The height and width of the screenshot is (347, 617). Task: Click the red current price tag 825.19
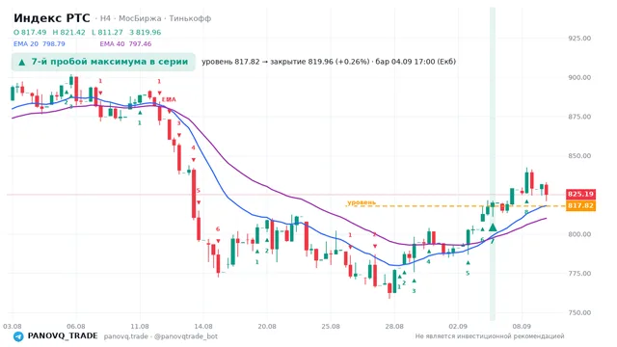pos(580,194)
